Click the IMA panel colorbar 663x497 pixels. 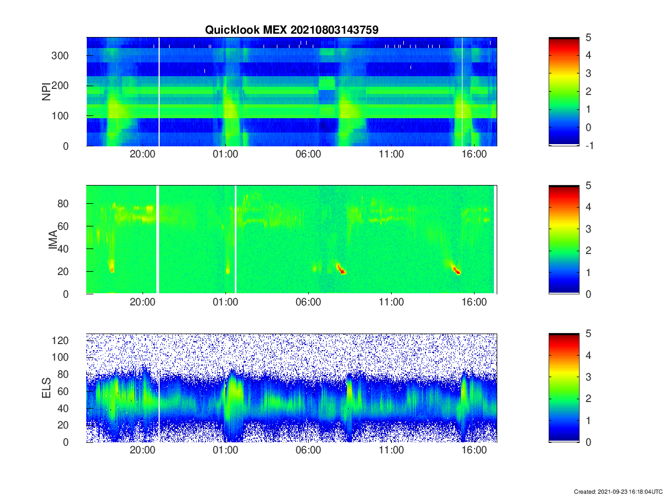(x=564, y=240)
